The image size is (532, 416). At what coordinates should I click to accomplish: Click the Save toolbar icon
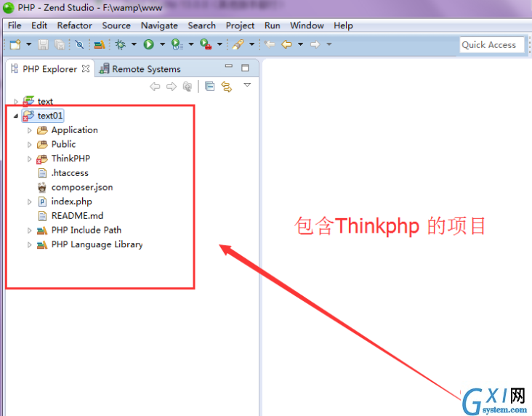coord(43,44)
